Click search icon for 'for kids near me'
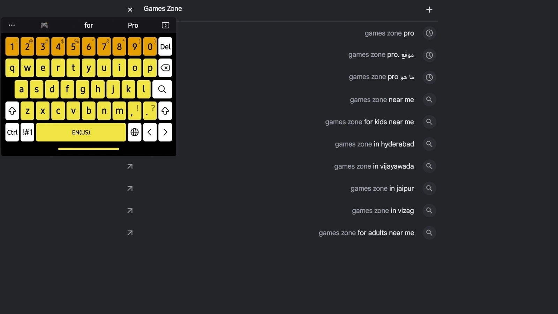Screen dimensions: 558x314 point(429,122)
